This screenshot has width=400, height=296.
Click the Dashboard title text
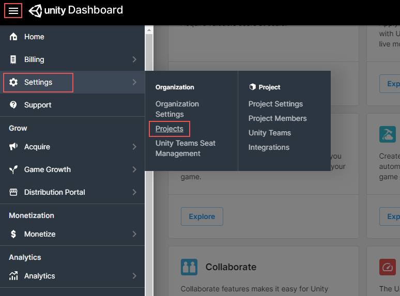point(96,10)
